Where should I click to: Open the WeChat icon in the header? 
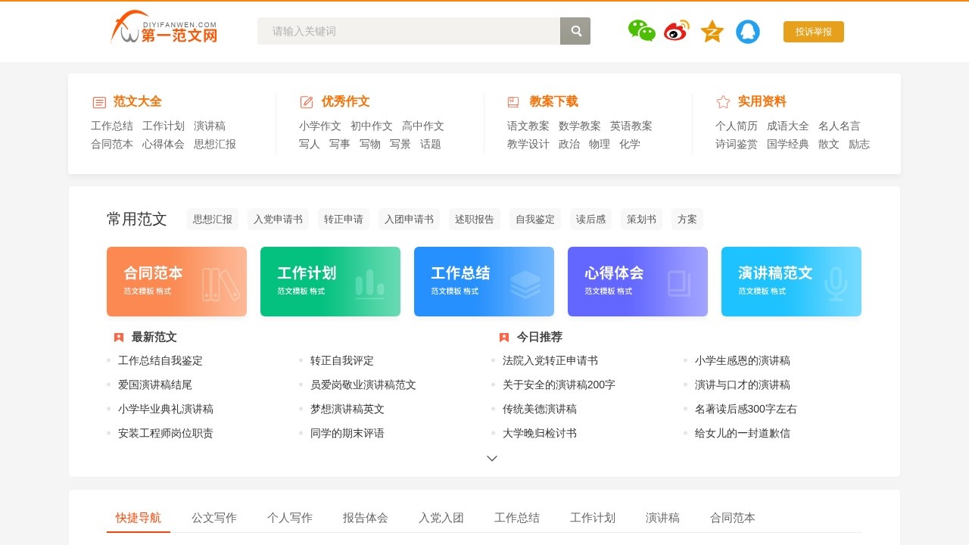641,31
